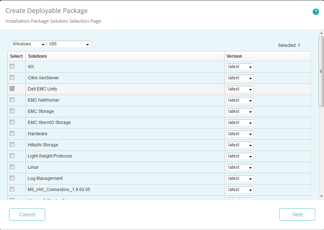
Task: Open the version dropdown for AIX
Action: tap(239, 66)
